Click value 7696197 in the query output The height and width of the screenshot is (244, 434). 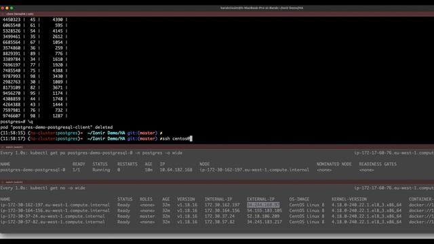point(12,65)
